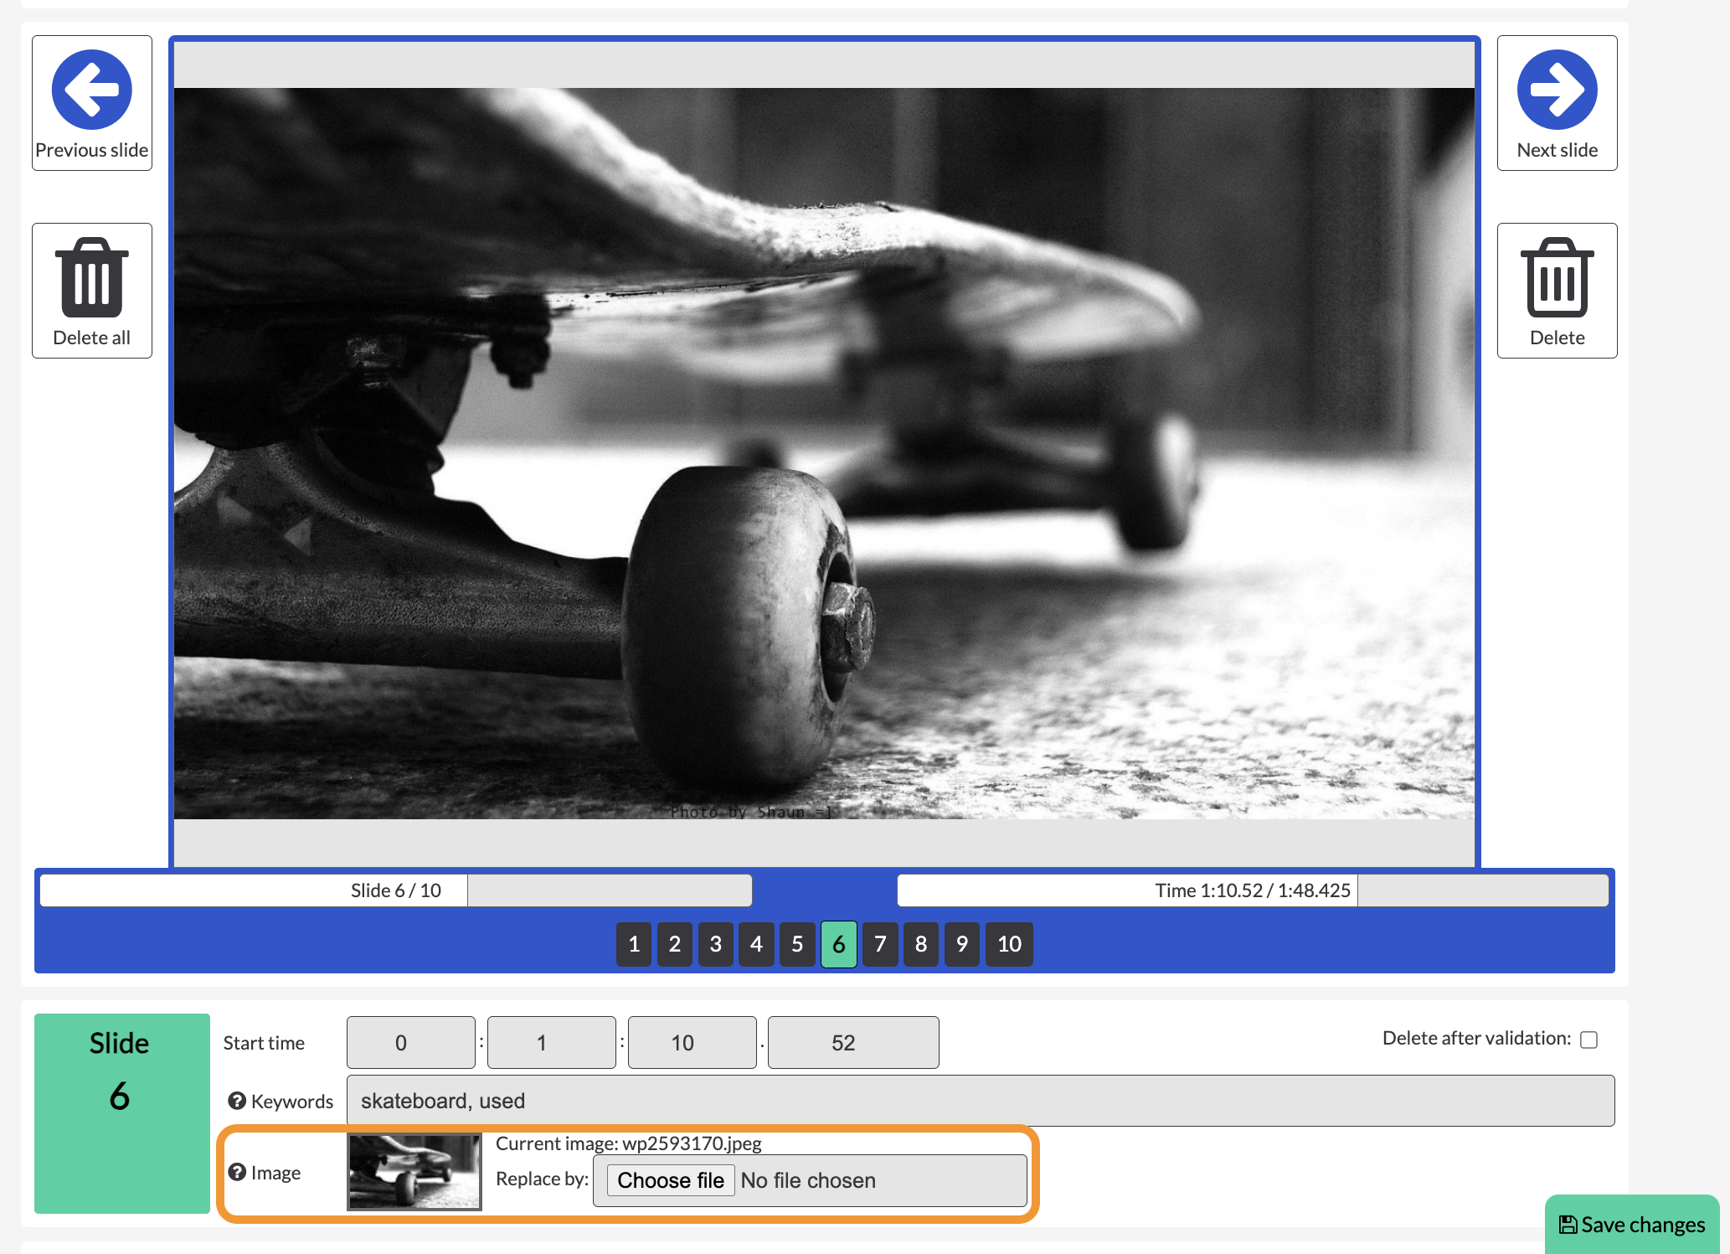Click the start time hundredths field showing 52

(x=853, y=1043)
